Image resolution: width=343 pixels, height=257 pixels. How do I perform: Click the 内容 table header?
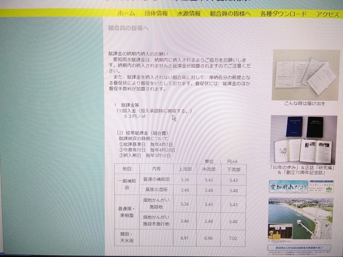(156, 169)
